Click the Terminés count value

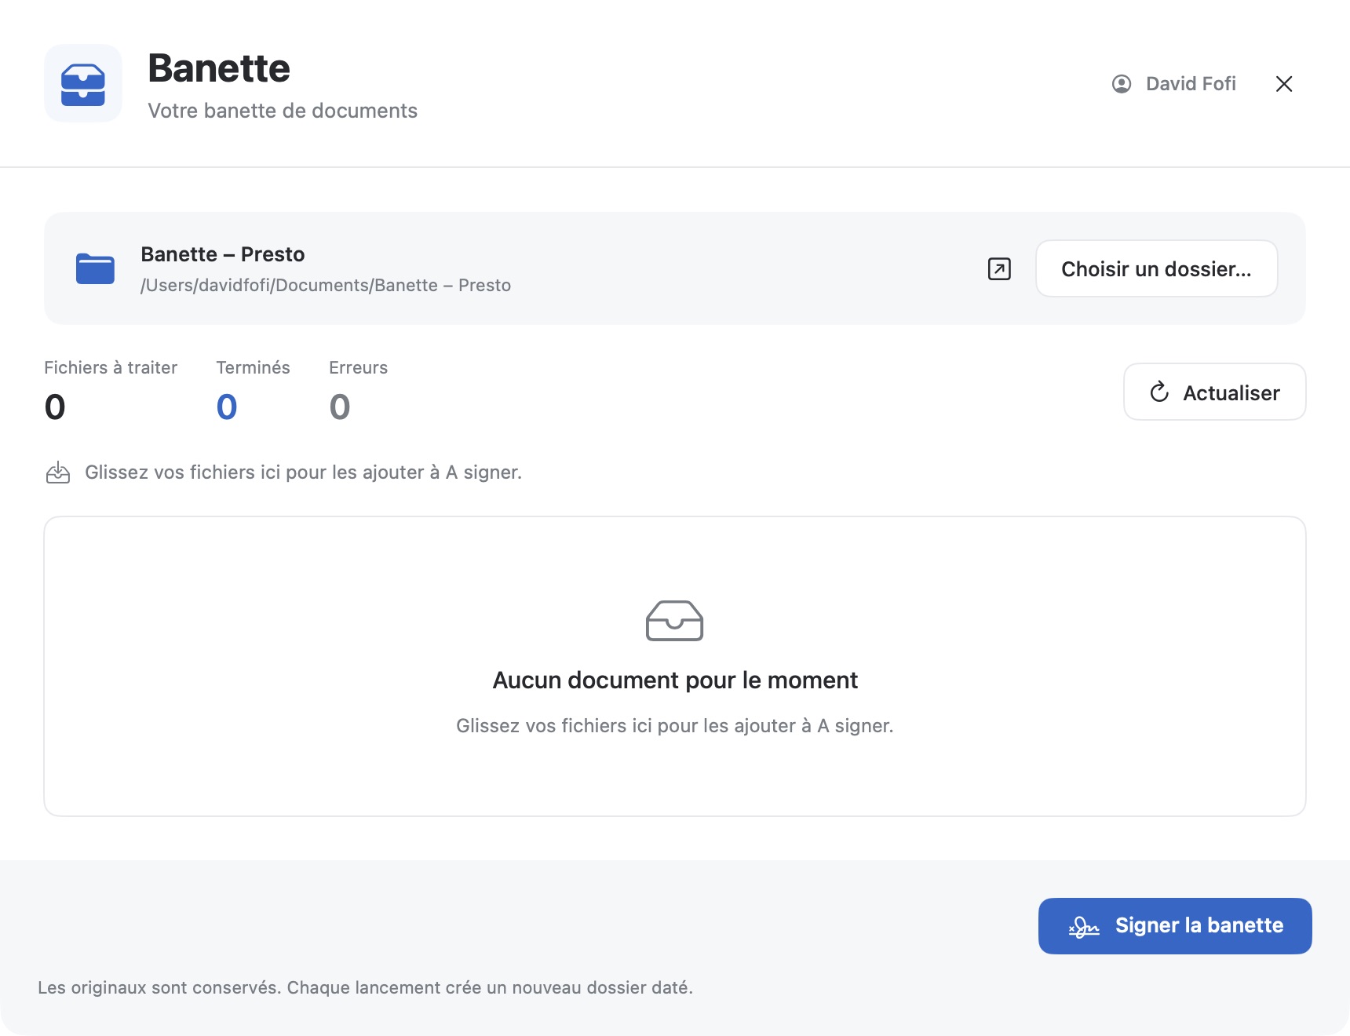(227, 407)
